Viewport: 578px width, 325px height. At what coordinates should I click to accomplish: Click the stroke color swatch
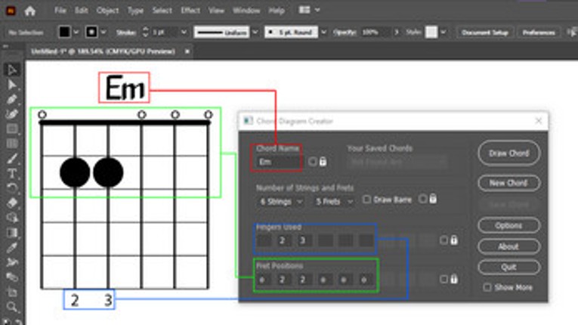coord(91,32)
